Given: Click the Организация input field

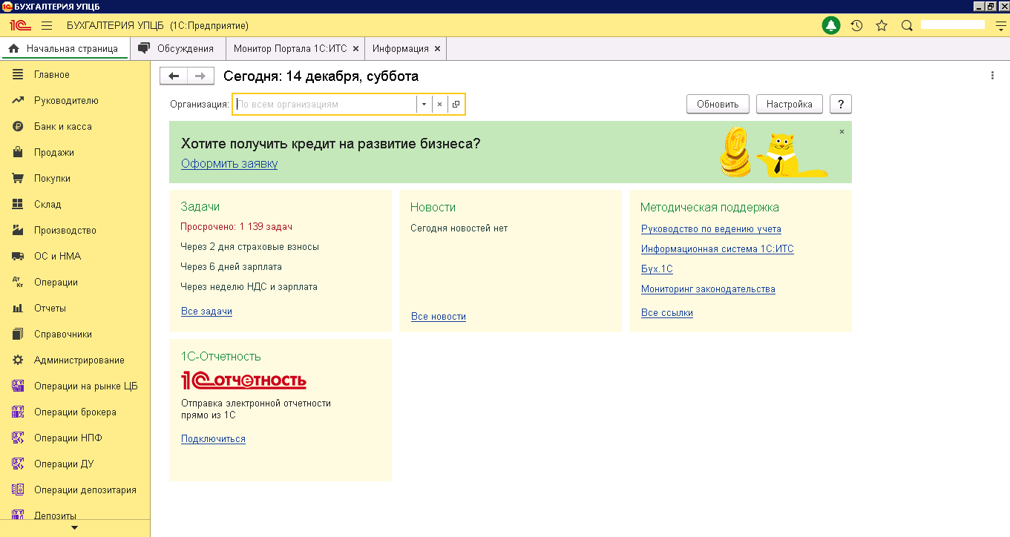Looking at the screenshot, I should (324, 105).
